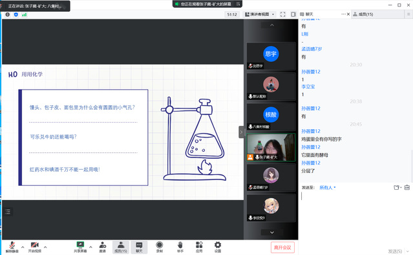Image resolution: width=413 pixels, height=255 pixels.
Task: Open the 邀请 invite icon
Action: [x=103, y=247]
